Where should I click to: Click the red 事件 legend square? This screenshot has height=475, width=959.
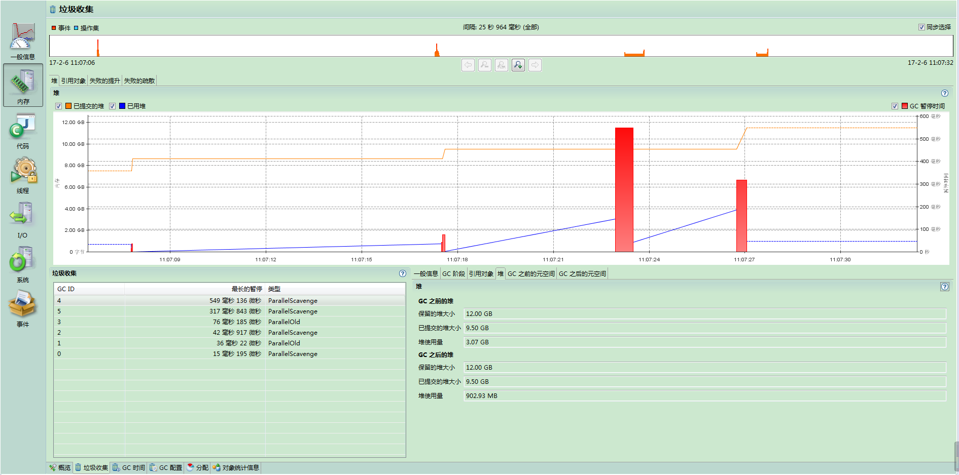point(54,28)
